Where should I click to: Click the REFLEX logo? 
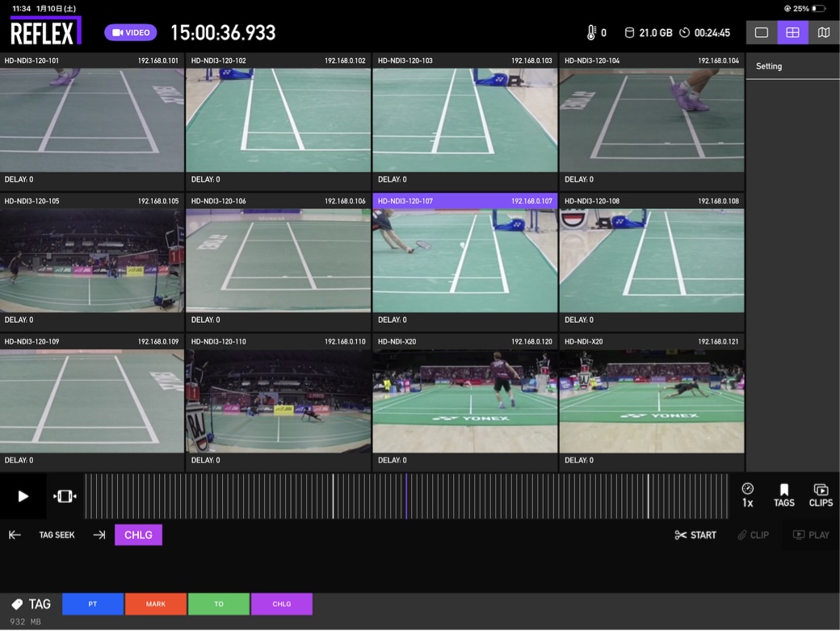click(x=45, y=32)
